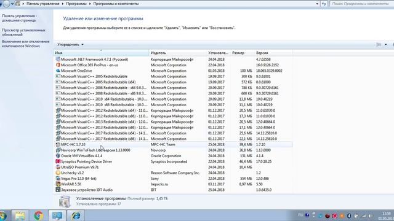Select Visual C++ 2013 Redistributable (x64) row

173,122
